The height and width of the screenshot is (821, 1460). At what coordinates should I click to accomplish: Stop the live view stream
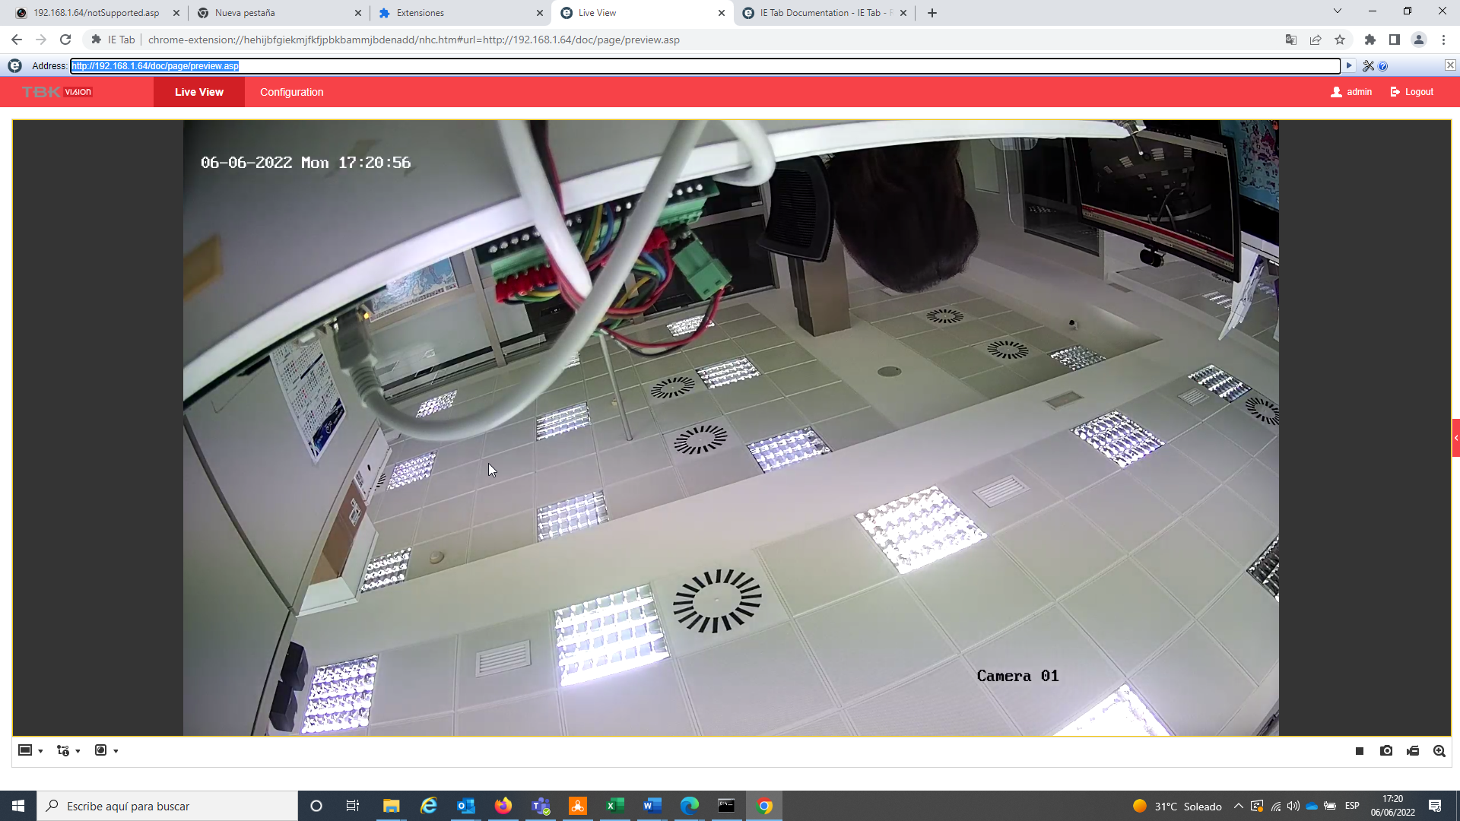click(1360, 751)
